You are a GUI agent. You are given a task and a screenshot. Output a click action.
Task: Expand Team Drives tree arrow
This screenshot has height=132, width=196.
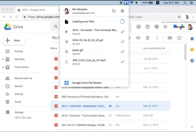pyautogui.click(x=3, y=67)
